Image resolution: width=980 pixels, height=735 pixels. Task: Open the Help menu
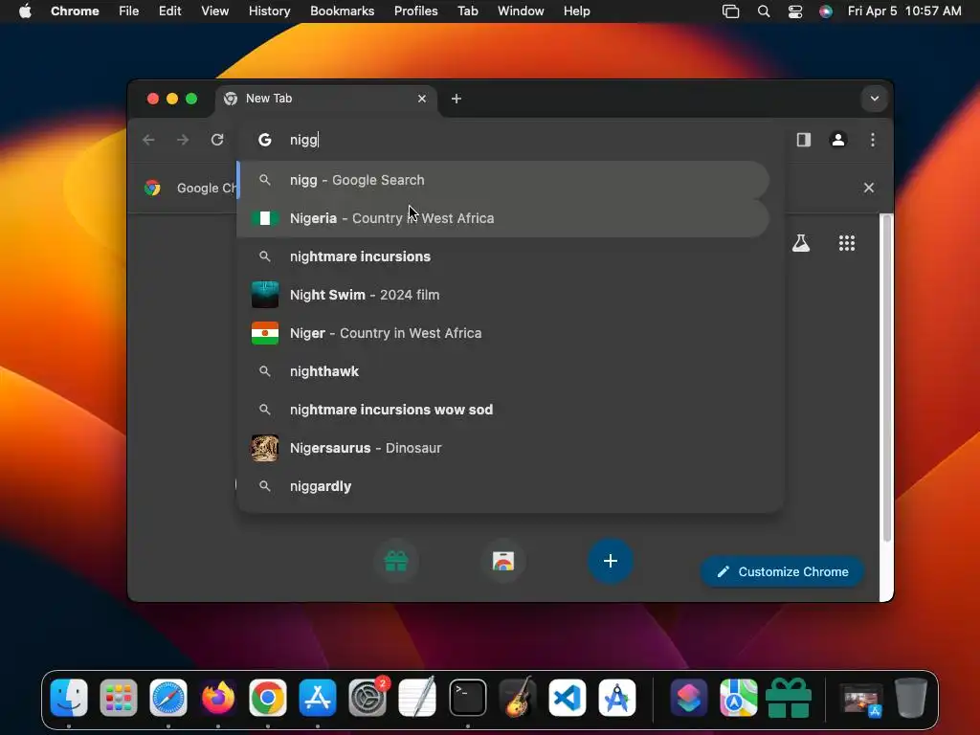coord(576,11)
